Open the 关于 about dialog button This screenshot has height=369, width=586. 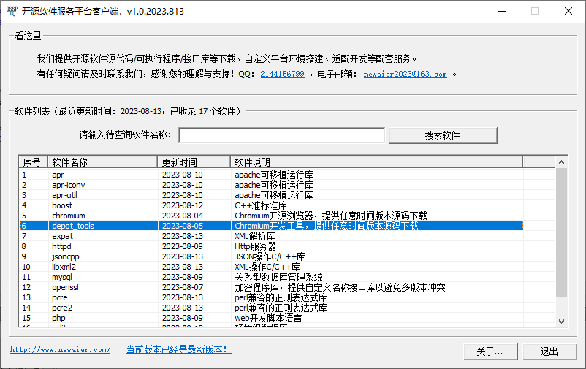coord(489,351)
